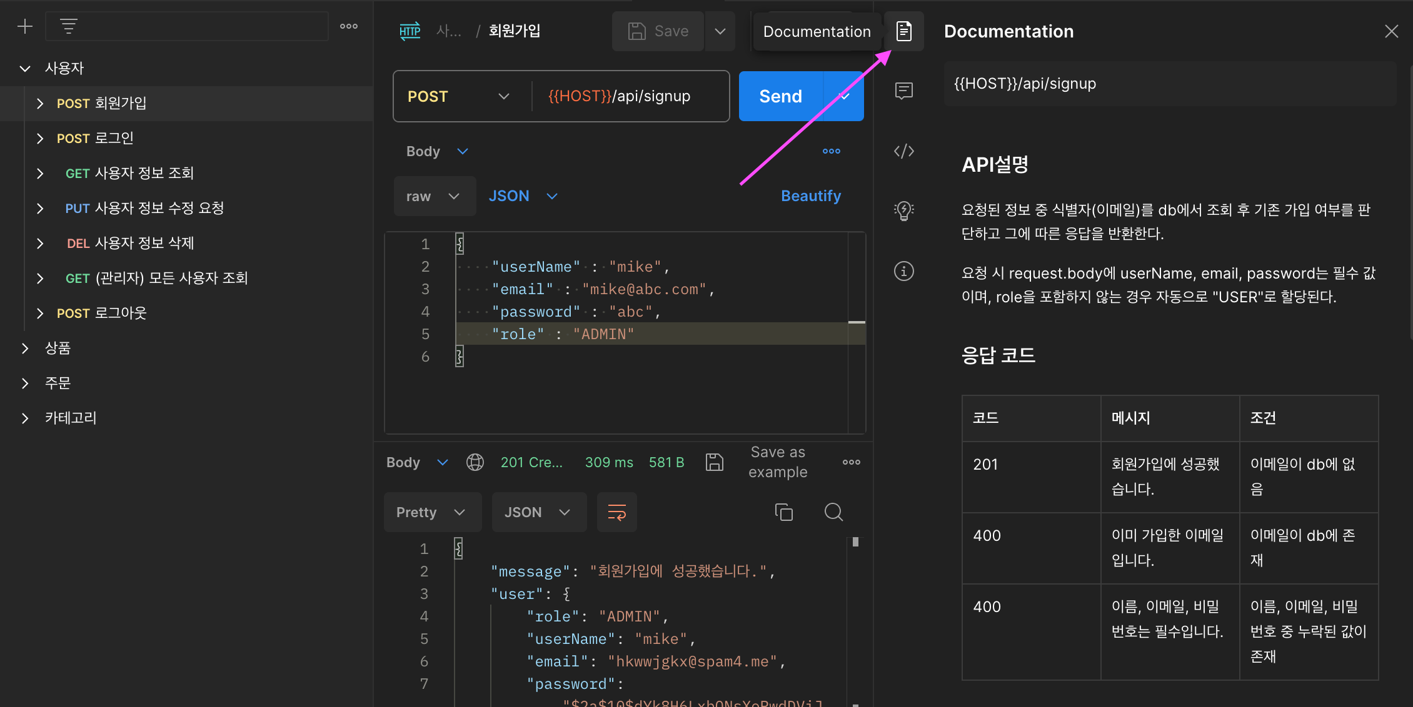This screenshot has width=1413, height=707.
Task: Expand GET (관리자) 모든 사용자 조회
Action: point(40,278)
